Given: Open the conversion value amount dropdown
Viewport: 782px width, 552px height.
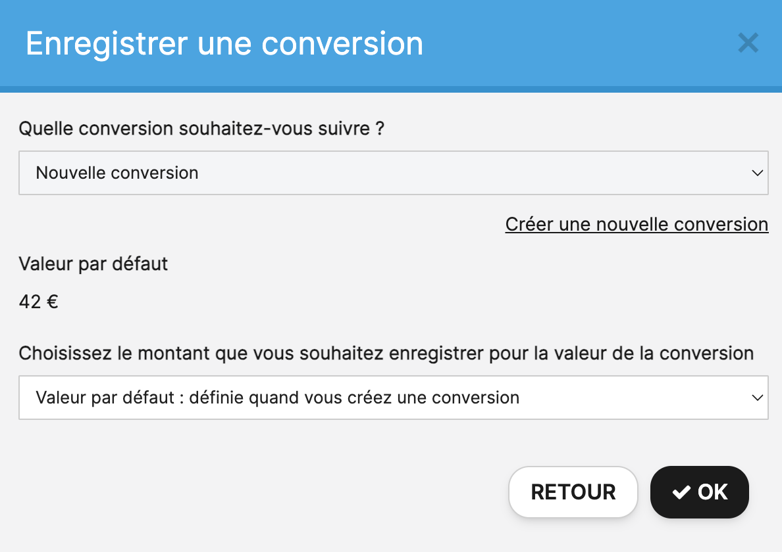Looking at the screenshot, I should click(394, 398).
